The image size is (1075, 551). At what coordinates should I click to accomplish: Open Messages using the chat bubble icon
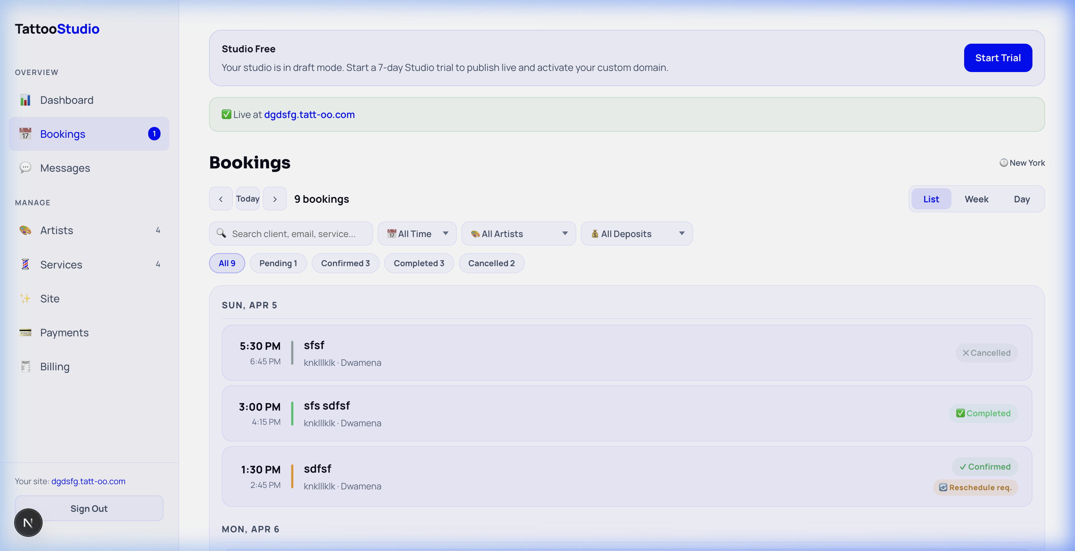[x=25, y=168]
